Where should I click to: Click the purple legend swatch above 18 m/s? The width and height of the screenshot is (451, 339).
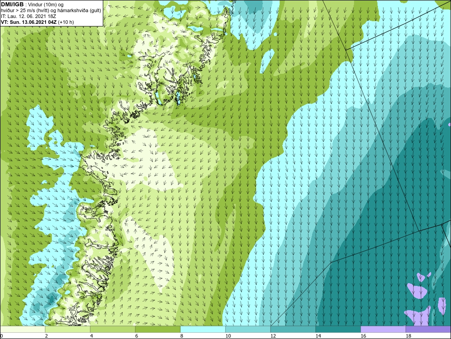tap(428, 329)
